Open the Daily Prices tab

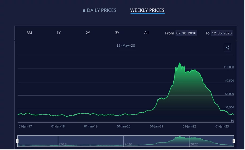pos(100,10)
